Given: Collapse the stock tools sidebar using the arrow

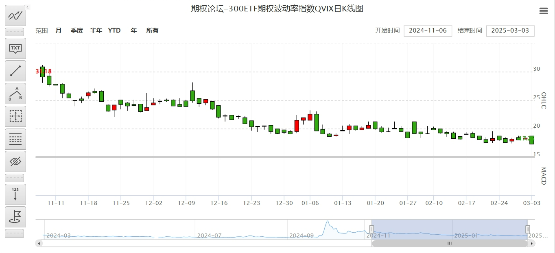Looking at the screenshot, I should point(28,7).
